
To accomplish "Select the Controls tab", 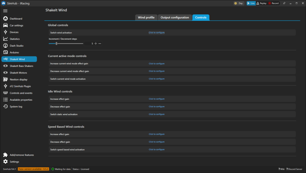I will click(x=201, y=17).
